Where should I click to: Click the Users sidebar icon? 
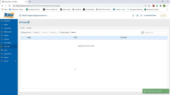(2, 50)
